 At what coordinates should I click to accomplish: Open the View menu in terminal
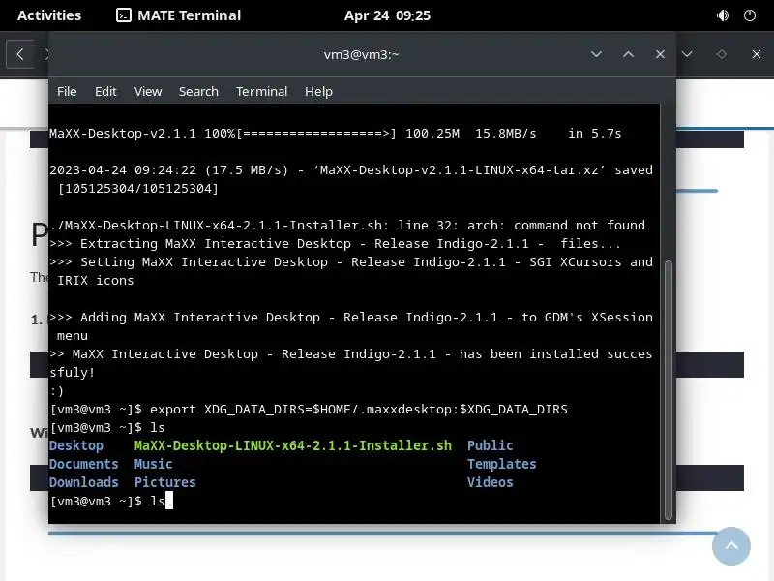point(148,91)
